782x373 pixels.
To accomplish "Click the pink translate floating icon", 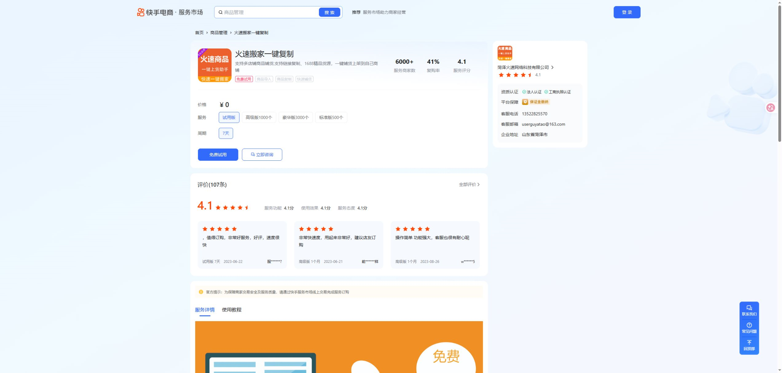I will [770, 108].
